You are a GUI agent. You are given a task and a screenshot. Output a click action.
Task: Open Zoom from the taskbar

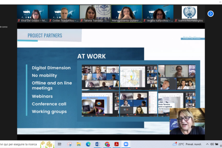click(126, 144)
